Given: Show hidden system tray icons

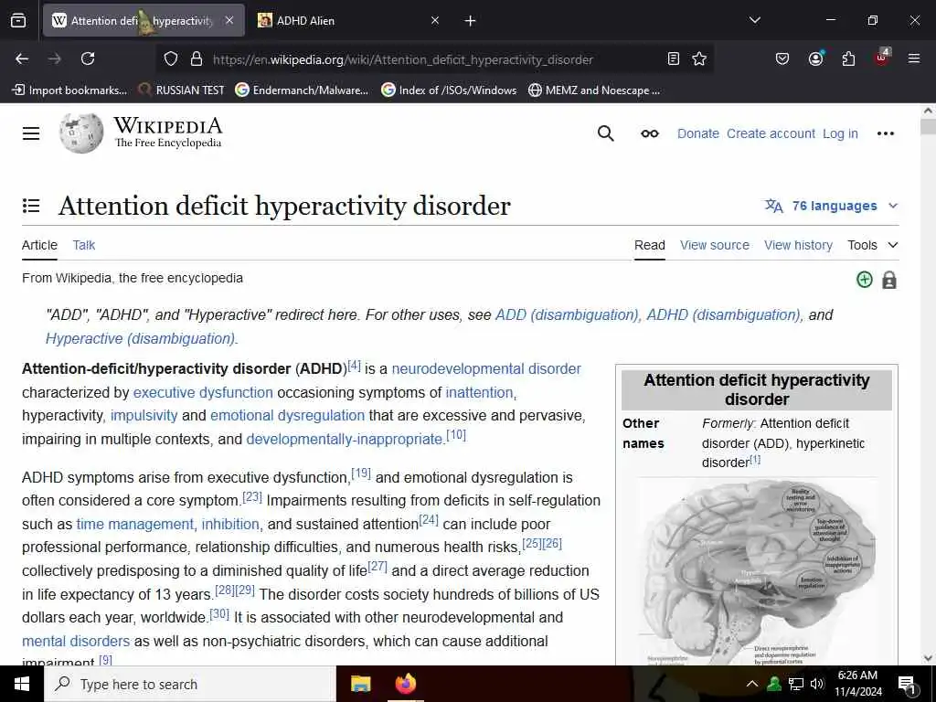Looking at the screenshot, I should (x=752, y=684).
